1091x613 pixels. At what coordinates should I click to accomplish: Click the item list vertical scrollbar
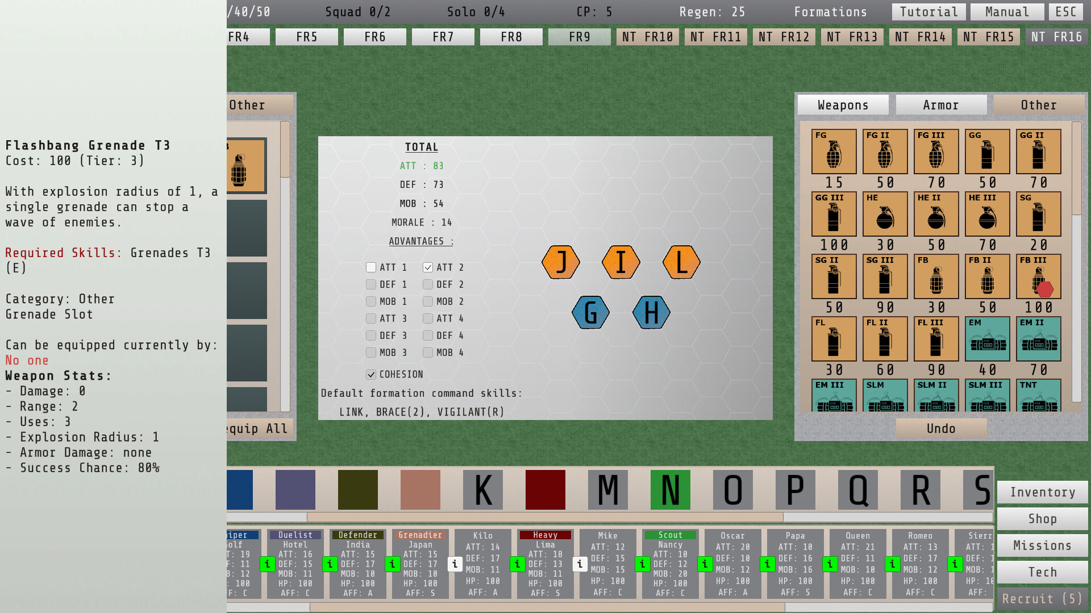(1076, 261)
